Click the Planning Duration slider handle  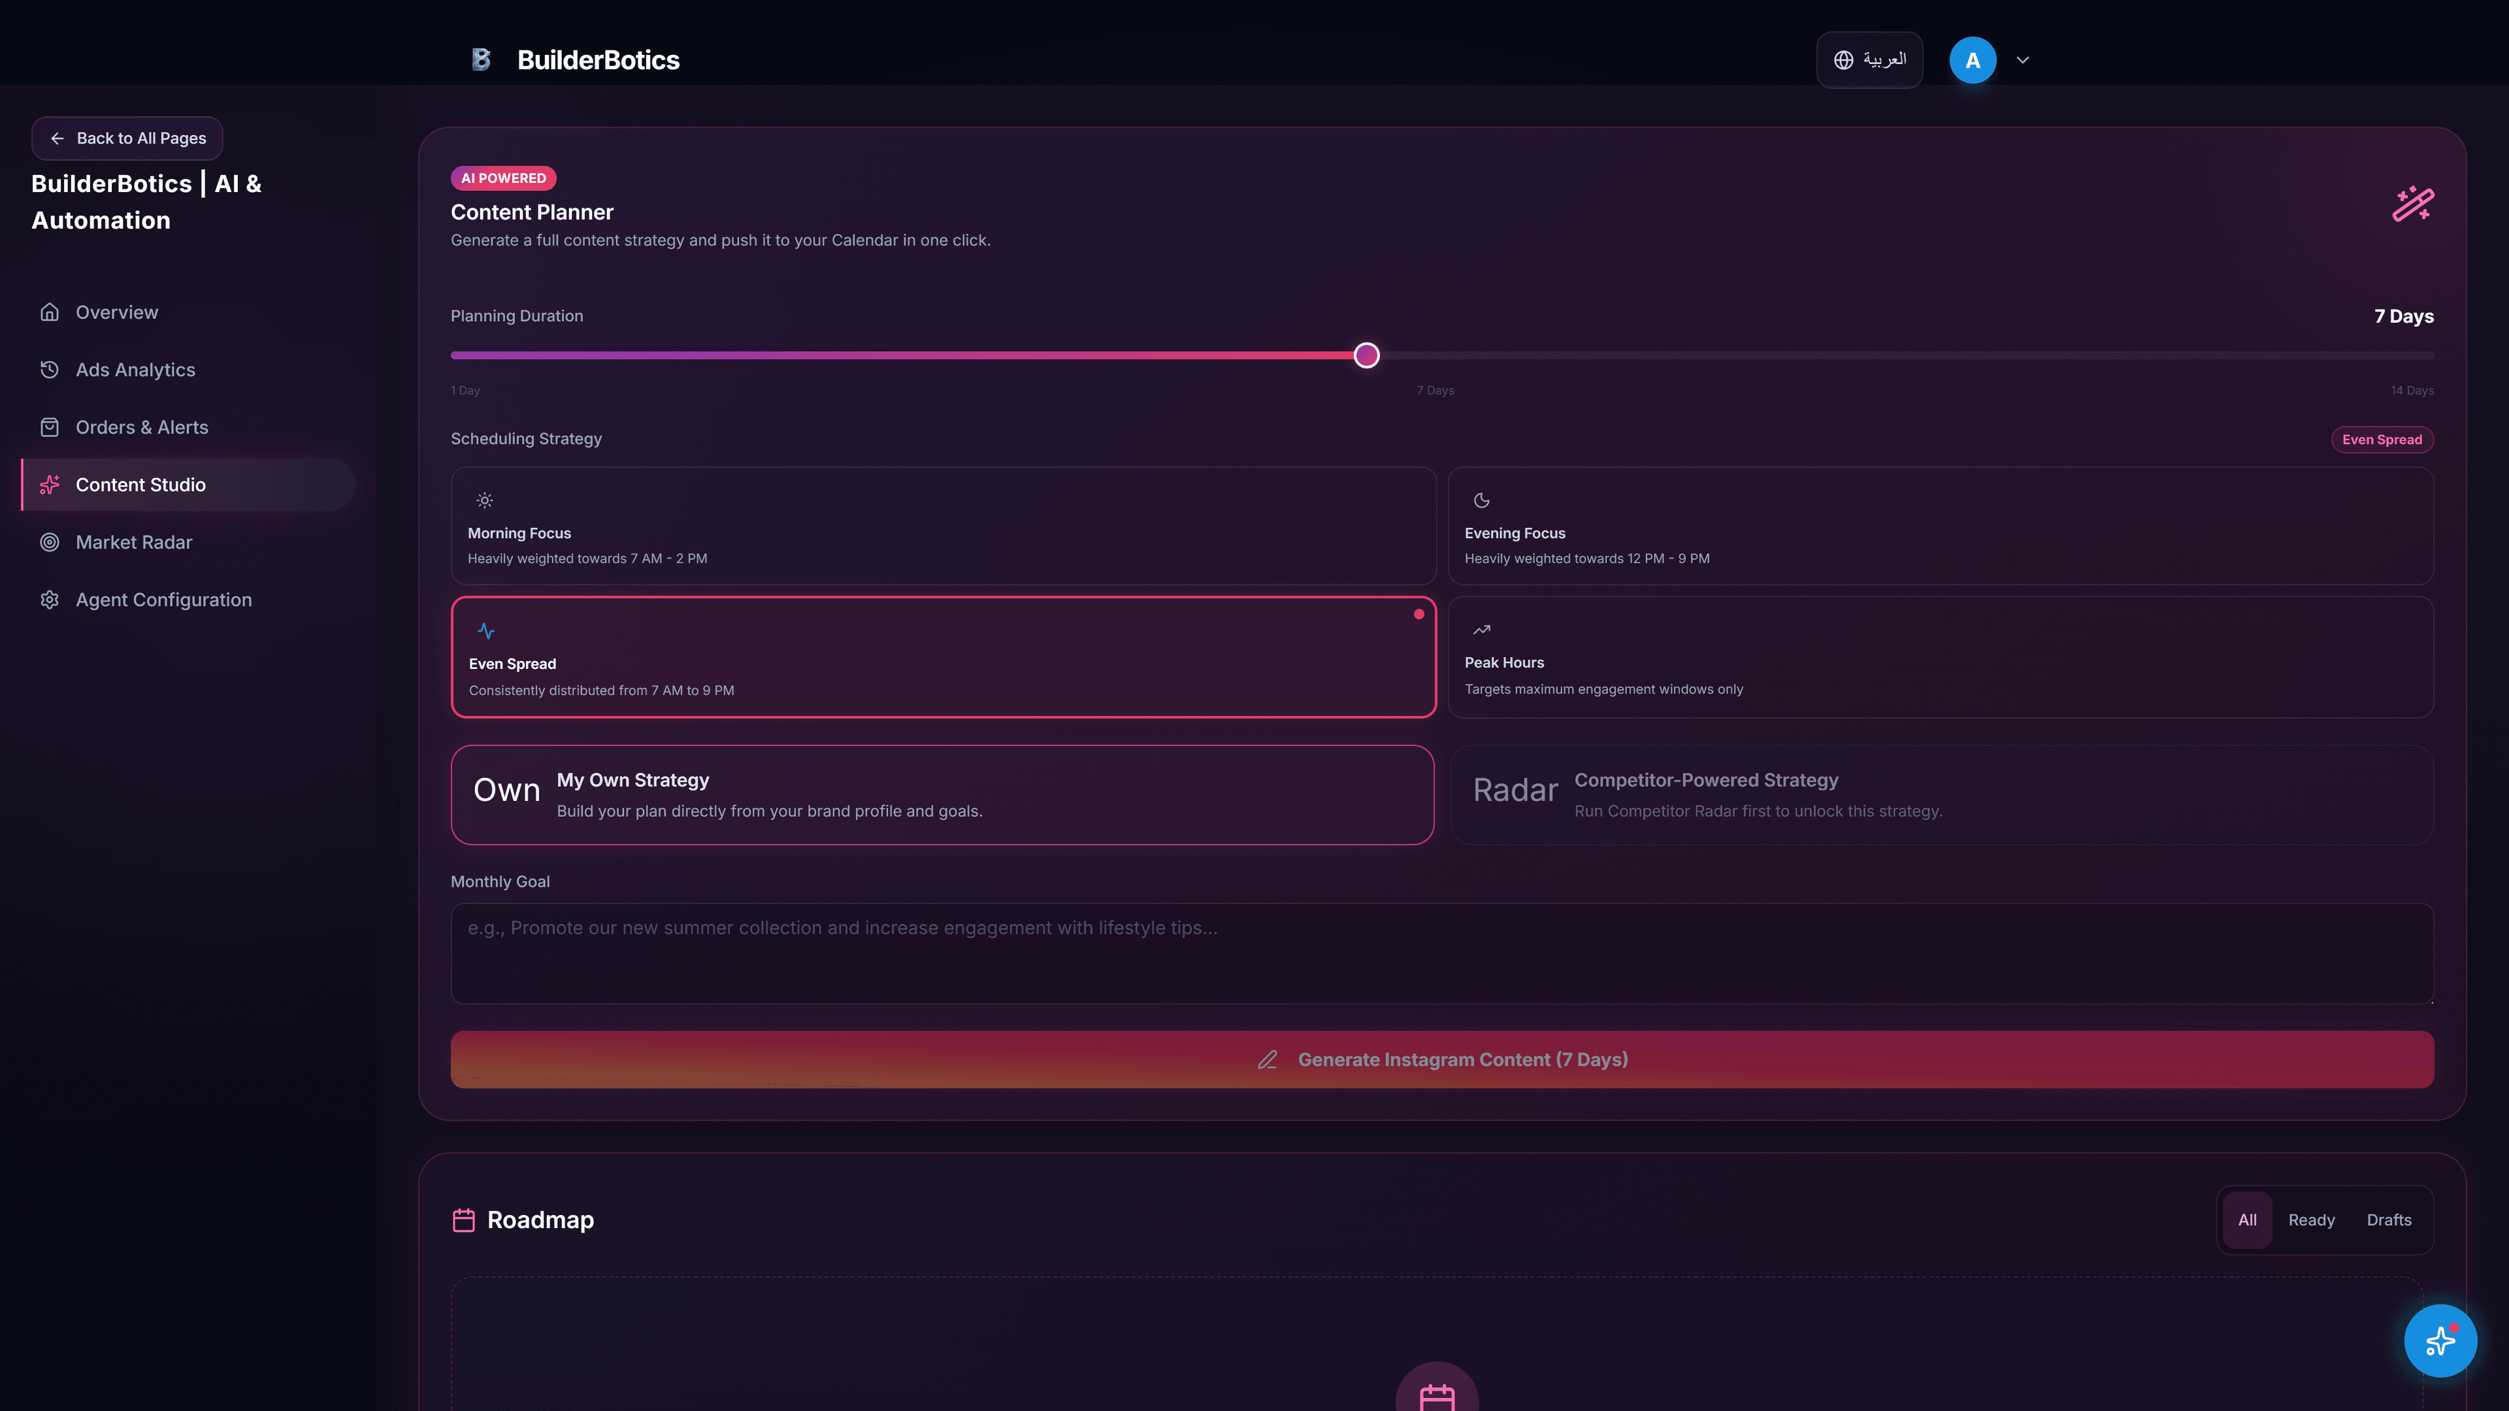tap(1366, 355)
